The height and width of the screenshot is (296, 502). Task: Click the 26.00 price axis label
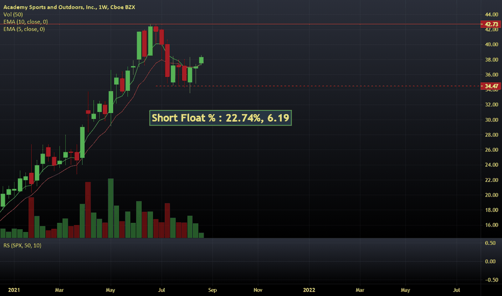pos(491,150)
